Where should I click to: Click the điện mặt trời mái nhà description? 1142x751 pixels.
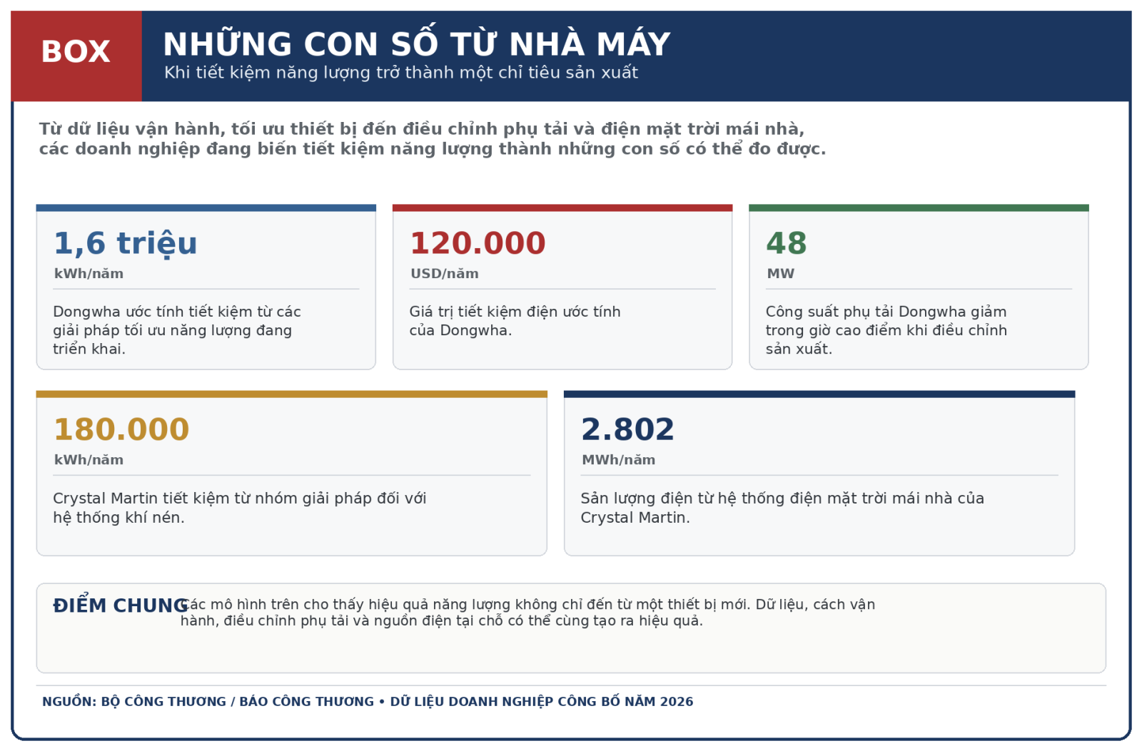click(782, 508)
